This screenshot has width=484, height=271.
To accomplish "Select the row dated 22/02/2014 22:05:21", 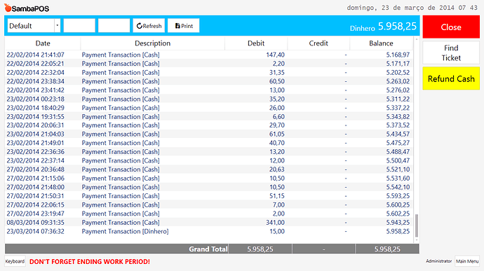I will pos(208,64).
